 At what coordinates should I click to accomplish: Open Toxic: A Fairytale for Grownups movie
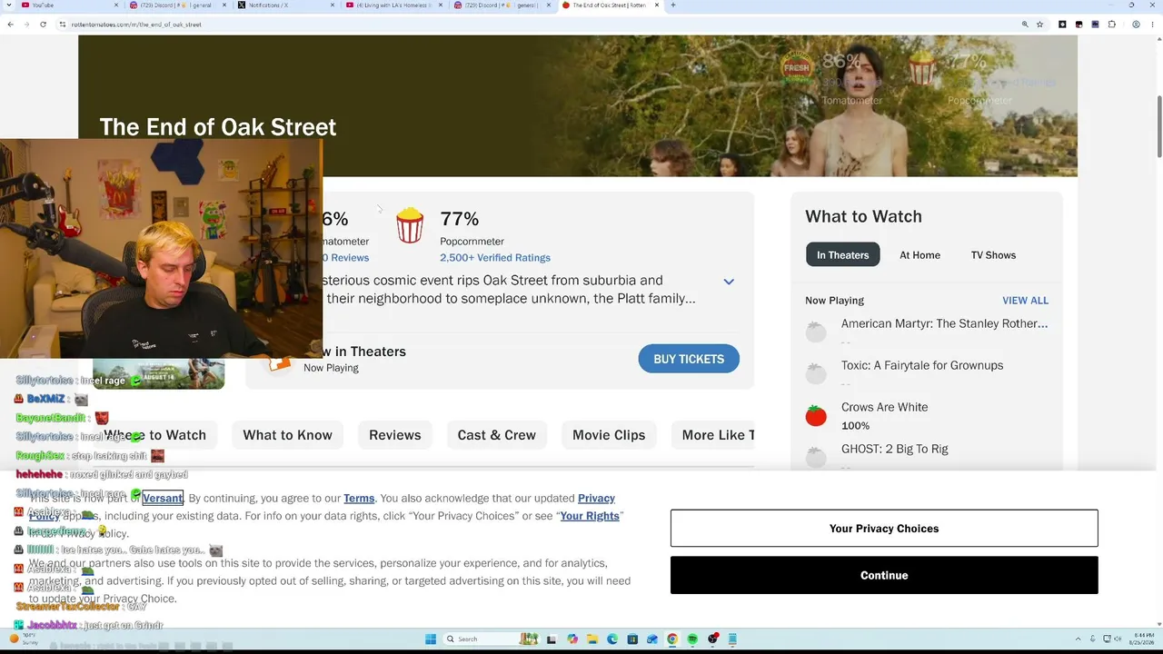pyautogui.click(x=922, y=365)
